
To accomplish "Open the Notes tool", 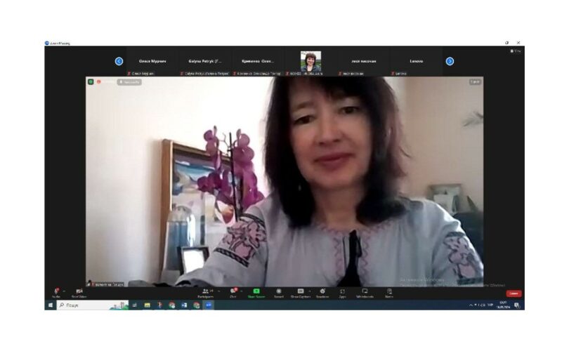I will click(388, 291).
